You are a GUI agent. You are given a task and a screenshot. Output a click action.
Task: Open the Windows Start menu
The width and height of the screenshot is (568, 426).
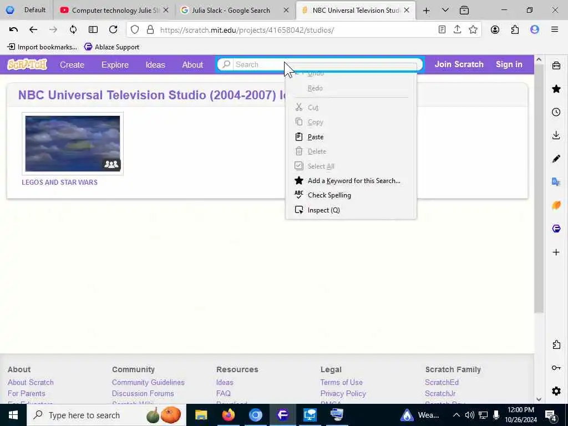pos(13,415)
